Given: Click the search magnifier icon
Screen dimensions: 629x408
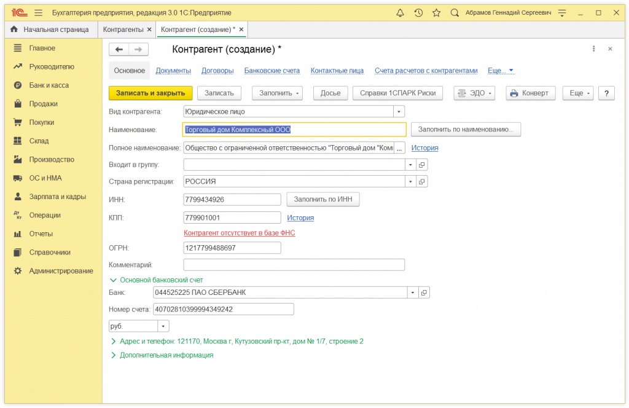Looking at the screenshot, I should coord(455,13).
